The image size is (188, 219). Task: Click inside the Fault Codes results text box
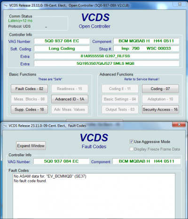(x=94, y=196)
